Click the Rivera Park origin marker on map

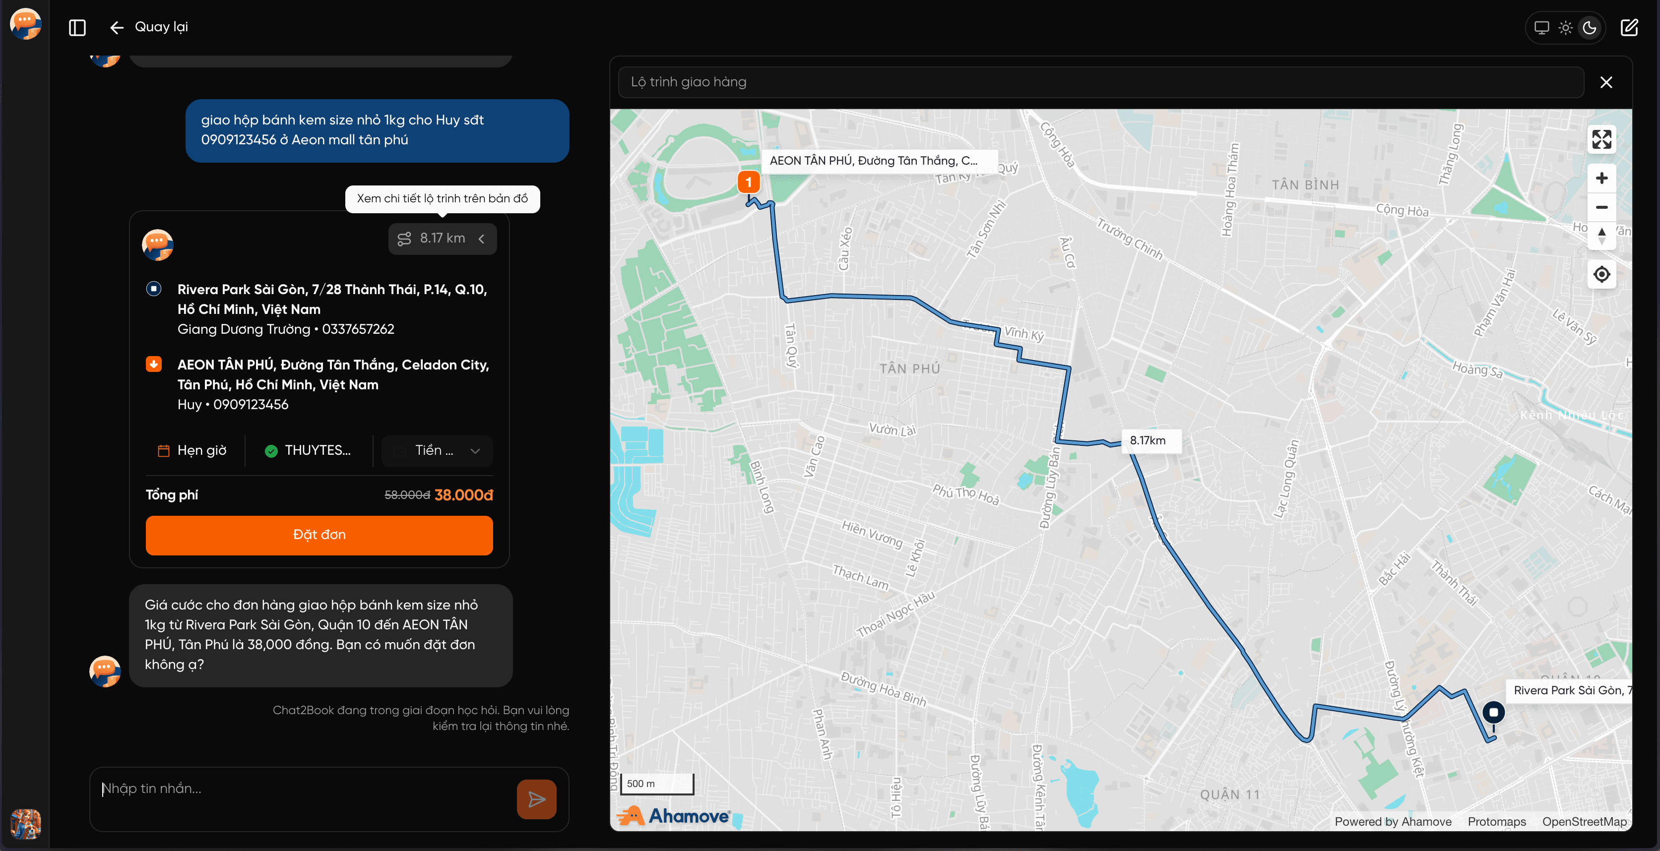1493,713
